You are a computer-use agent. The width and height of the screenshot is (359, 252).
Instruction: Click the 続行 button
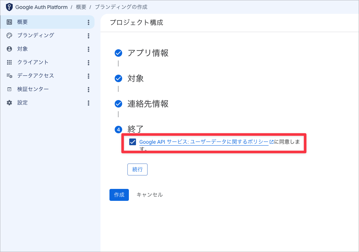click(x=137, y=169)
